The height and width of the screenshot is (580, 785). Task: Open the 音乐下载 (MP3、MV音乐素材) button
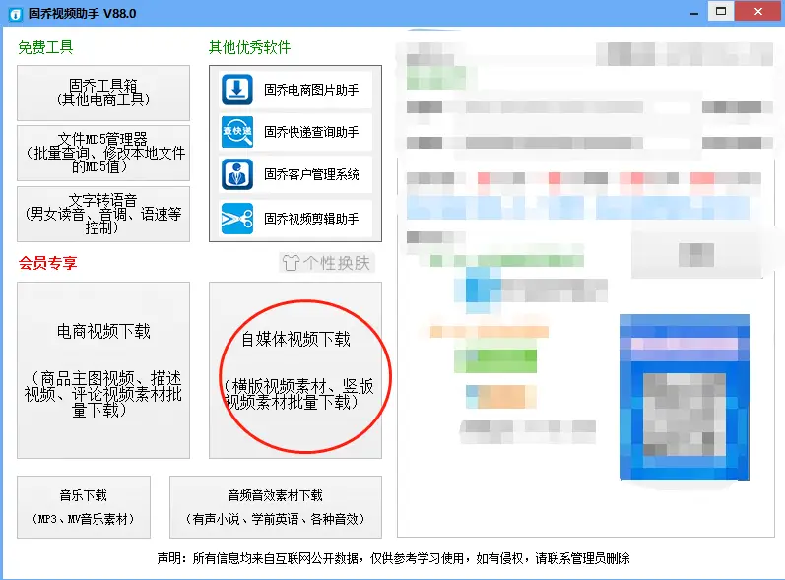(x=84, y=507)
